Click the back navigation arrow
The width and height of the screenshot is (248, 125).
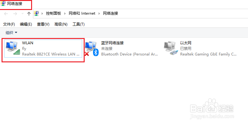click(x=6, y=14)
